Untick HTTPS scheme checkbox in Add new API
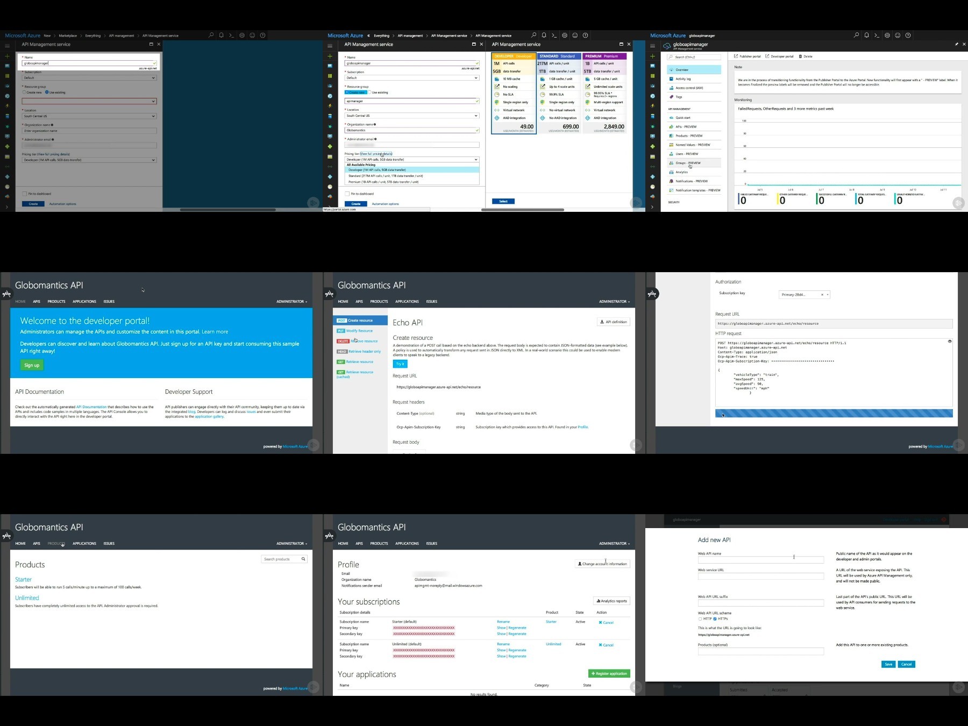968x726 pixels. coord(715,619)
